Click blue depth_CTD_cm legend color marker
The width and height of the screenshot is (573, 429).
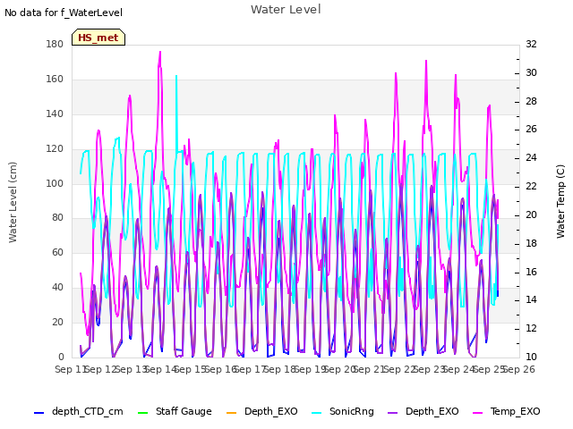pos(38,413)
